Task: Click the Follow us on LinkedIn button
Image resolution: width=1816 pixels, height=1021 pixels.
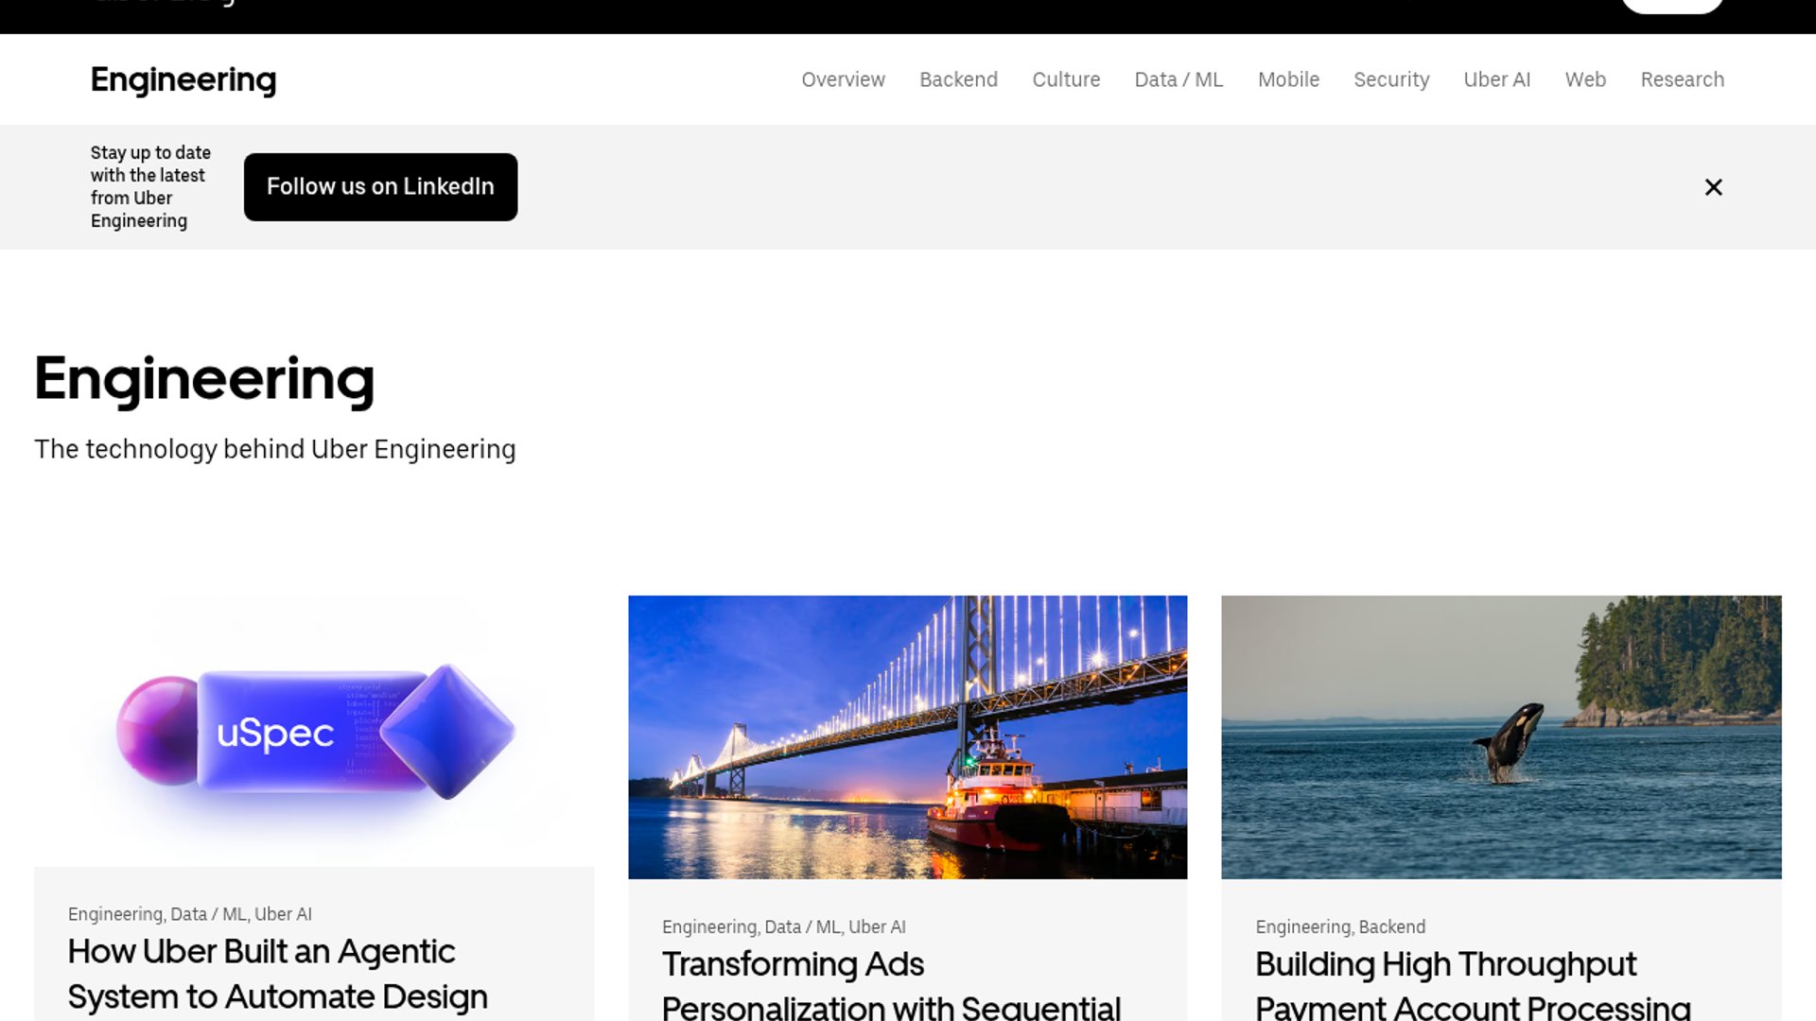Action: click(x=380, y=187)
